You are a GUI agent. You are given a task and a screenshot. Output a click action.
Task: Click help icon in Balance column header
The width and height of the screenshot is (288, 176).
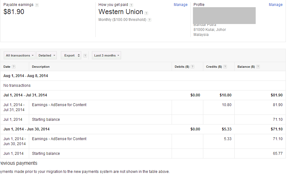click(x=258, y=67)
